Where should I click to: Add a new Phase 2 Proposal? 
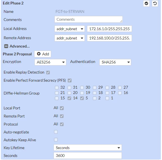coord(43,54)
